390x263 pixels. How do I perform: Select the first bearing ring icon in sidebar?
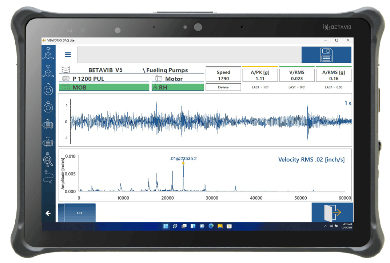[48, 89]
